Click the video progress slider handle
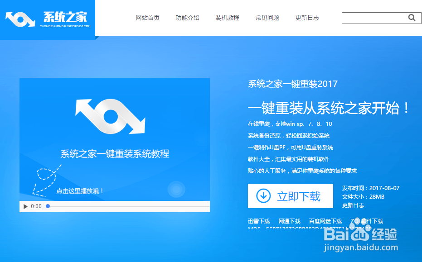 [48, 206]
